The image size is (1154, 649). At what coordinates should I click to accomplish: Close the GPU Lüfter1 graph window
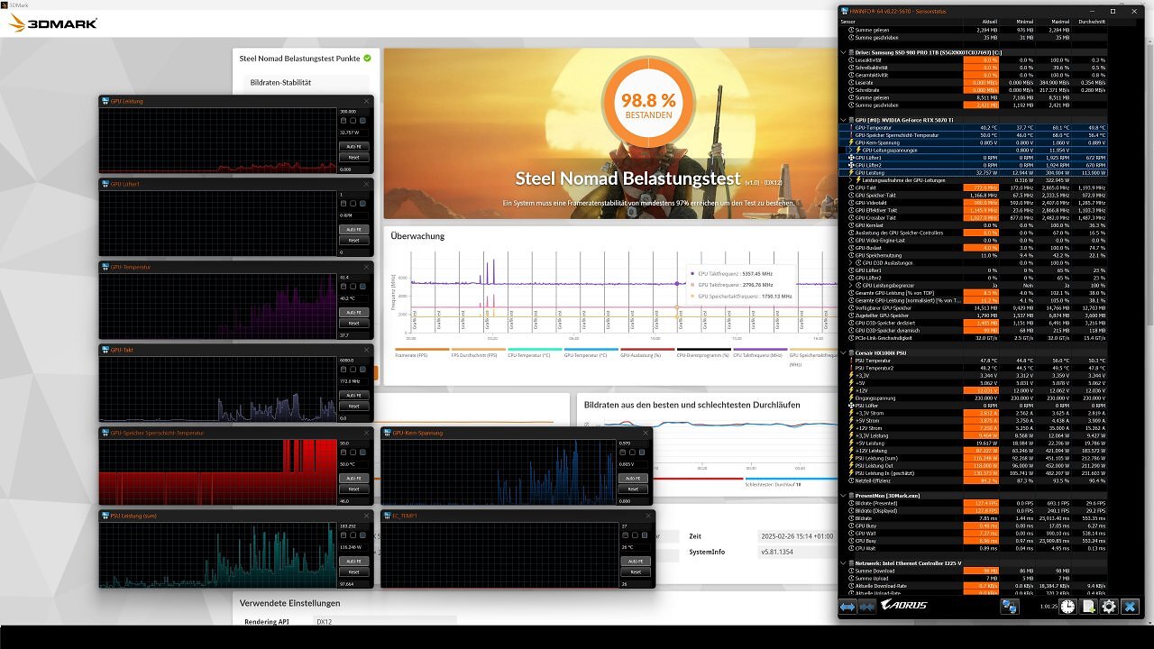tap(365, 184)
